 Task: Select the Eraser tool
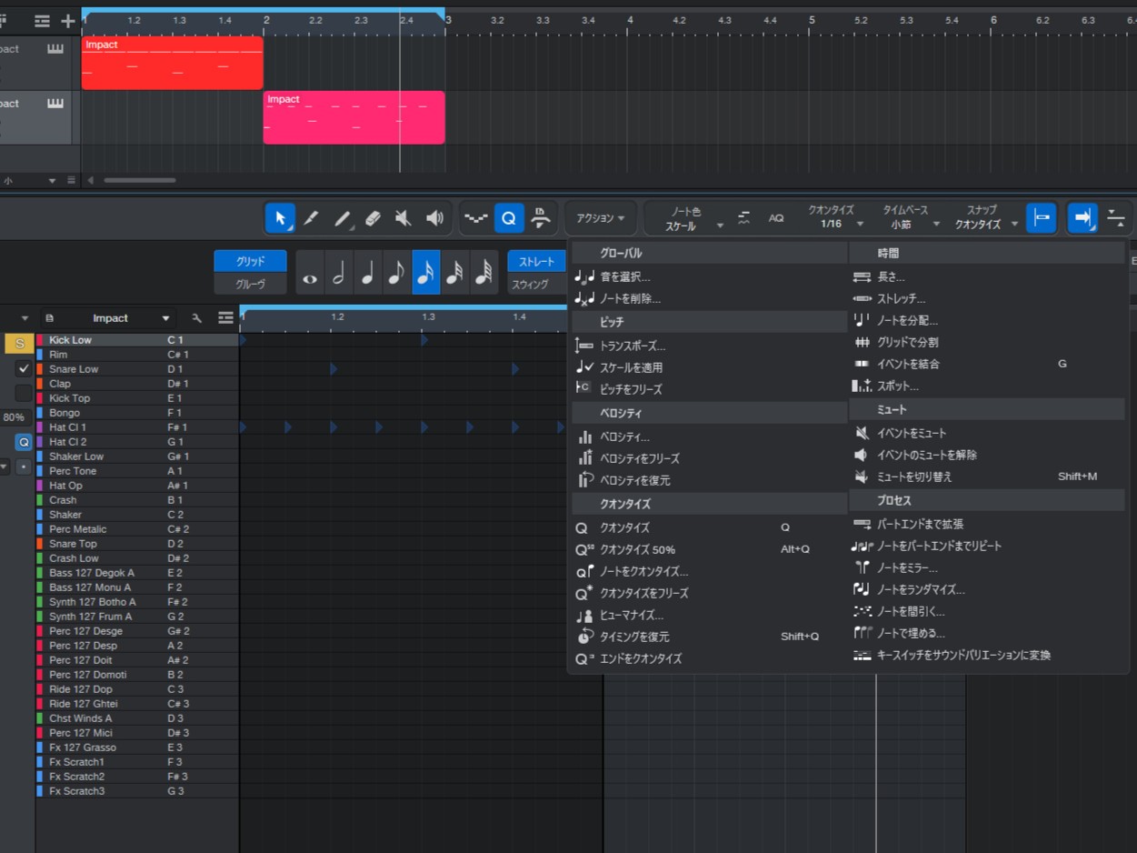[x=372, y=218]
